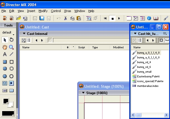Click the blue Save All disk icon
Image resolution: width=170 pixels, height=119 pixels.
pyautogui.click(x=42, y=18)
